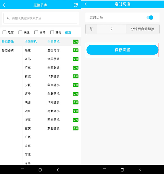Viewport: 164px width, 174px height.
Task: Click the 重置 reset link
Action: (x=68, y=32)
